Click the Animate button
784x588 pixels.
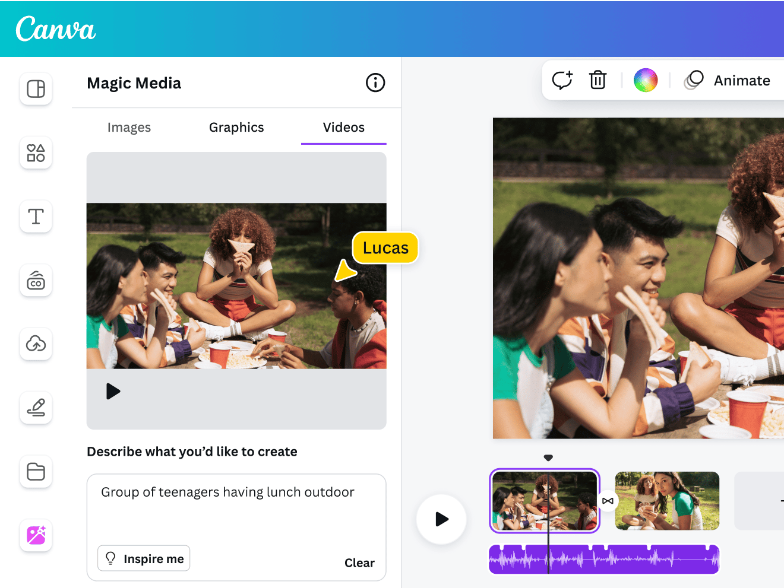click(741, 80)
